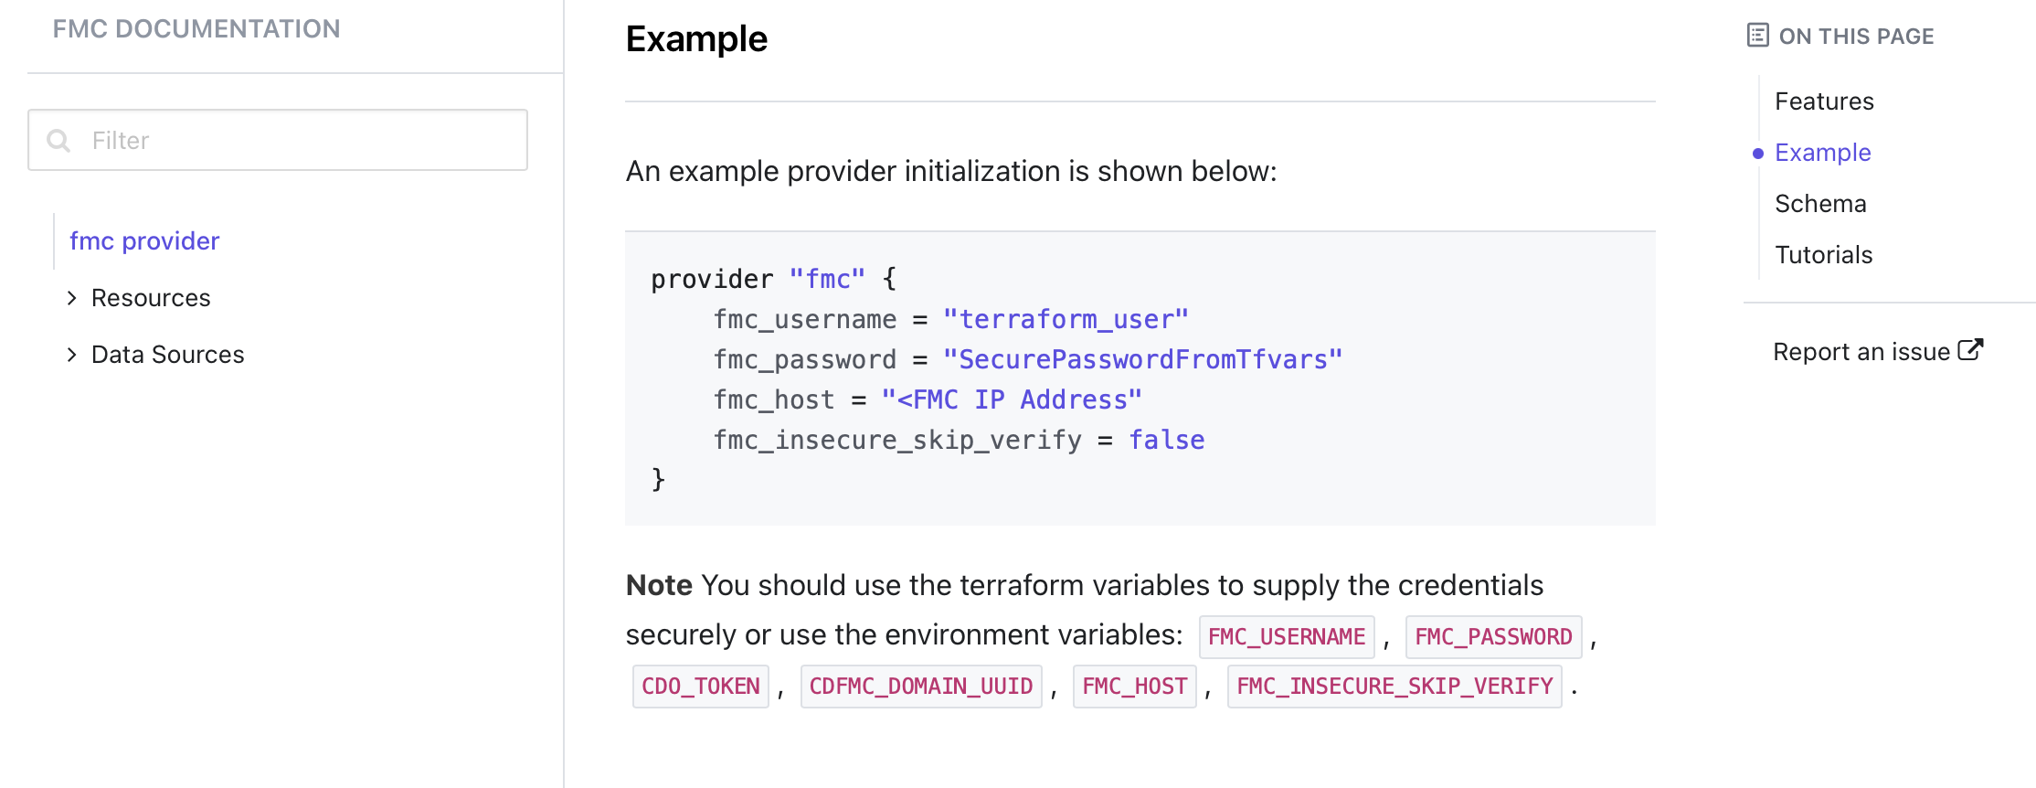Go to the Schema section

[x=1820, y=204]
